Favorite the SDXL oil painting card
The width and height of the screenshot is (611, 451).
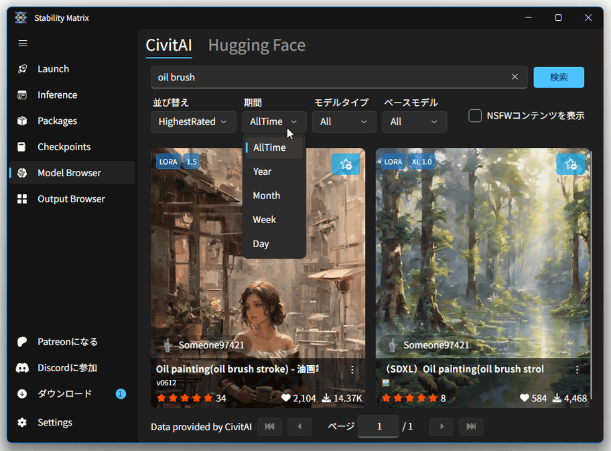pyautogui.click(x=571, y=164)
